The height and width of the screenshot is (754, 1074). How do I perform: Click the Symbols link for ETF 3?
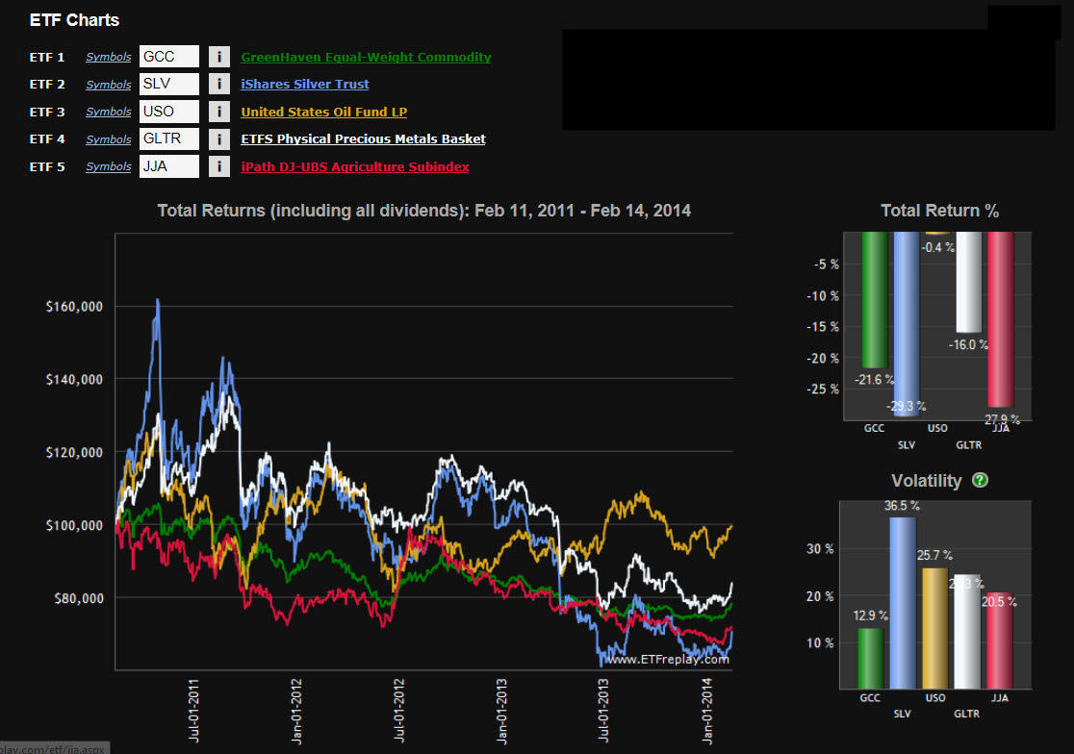109,112
